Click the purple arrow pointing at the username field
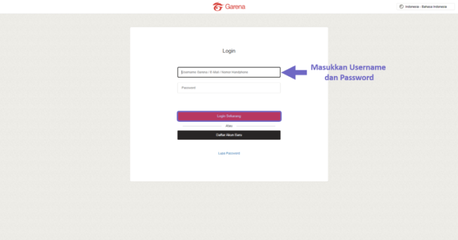This screenshot has height=240, width=458. 294,72
